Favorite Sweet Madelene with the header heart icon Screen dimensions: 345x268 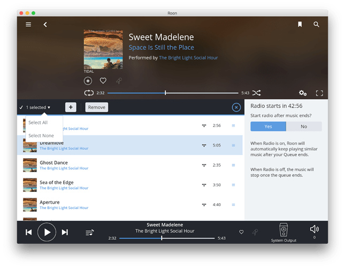coord(103,80)
